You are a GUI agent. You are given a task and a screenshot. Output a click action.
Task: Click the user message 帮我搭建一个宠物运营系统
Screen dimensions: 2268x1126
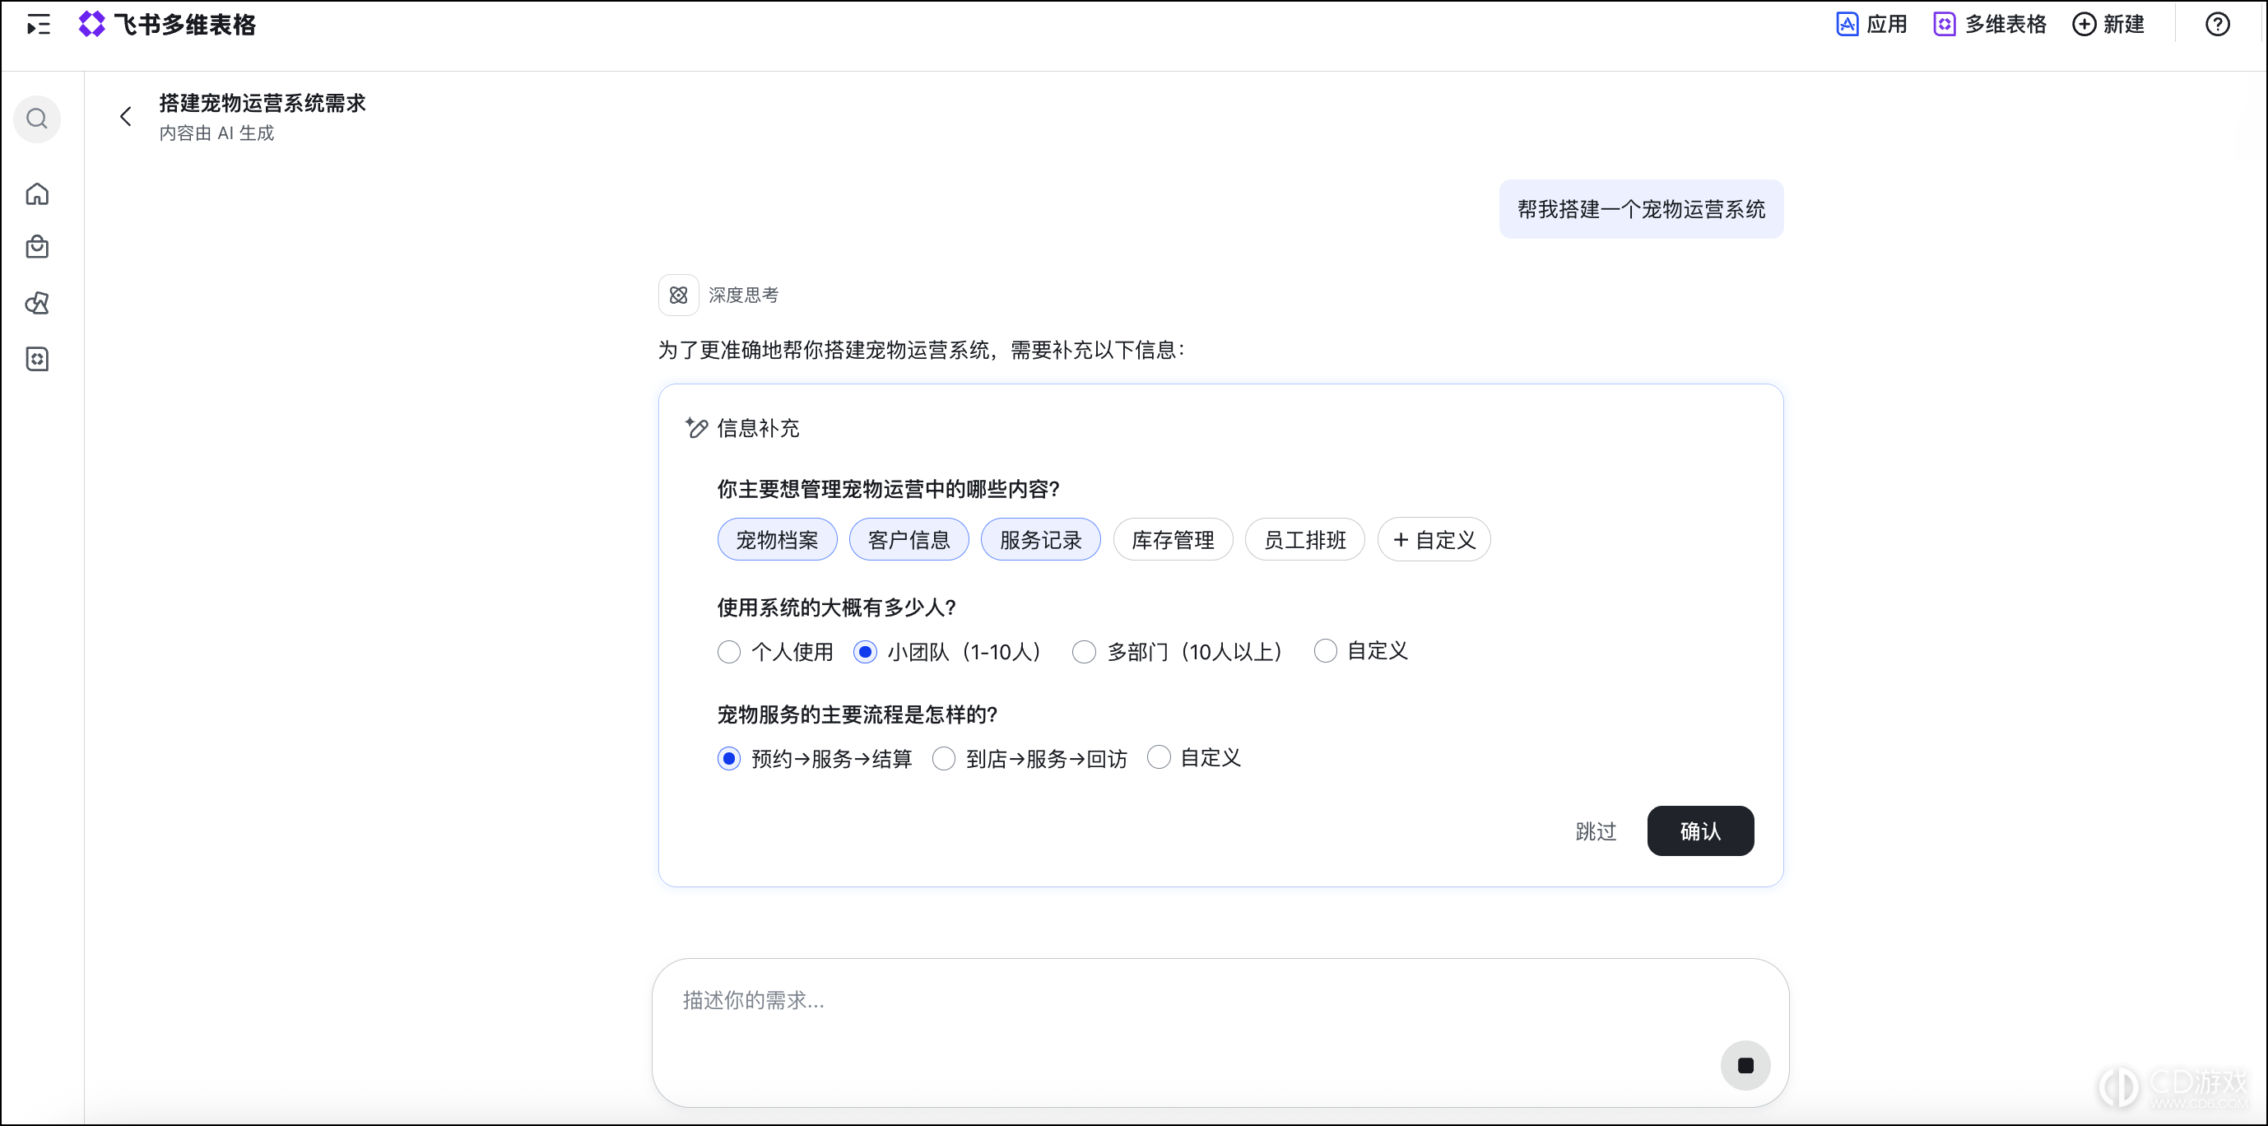pyautogui.click(x=1641, y=210)
